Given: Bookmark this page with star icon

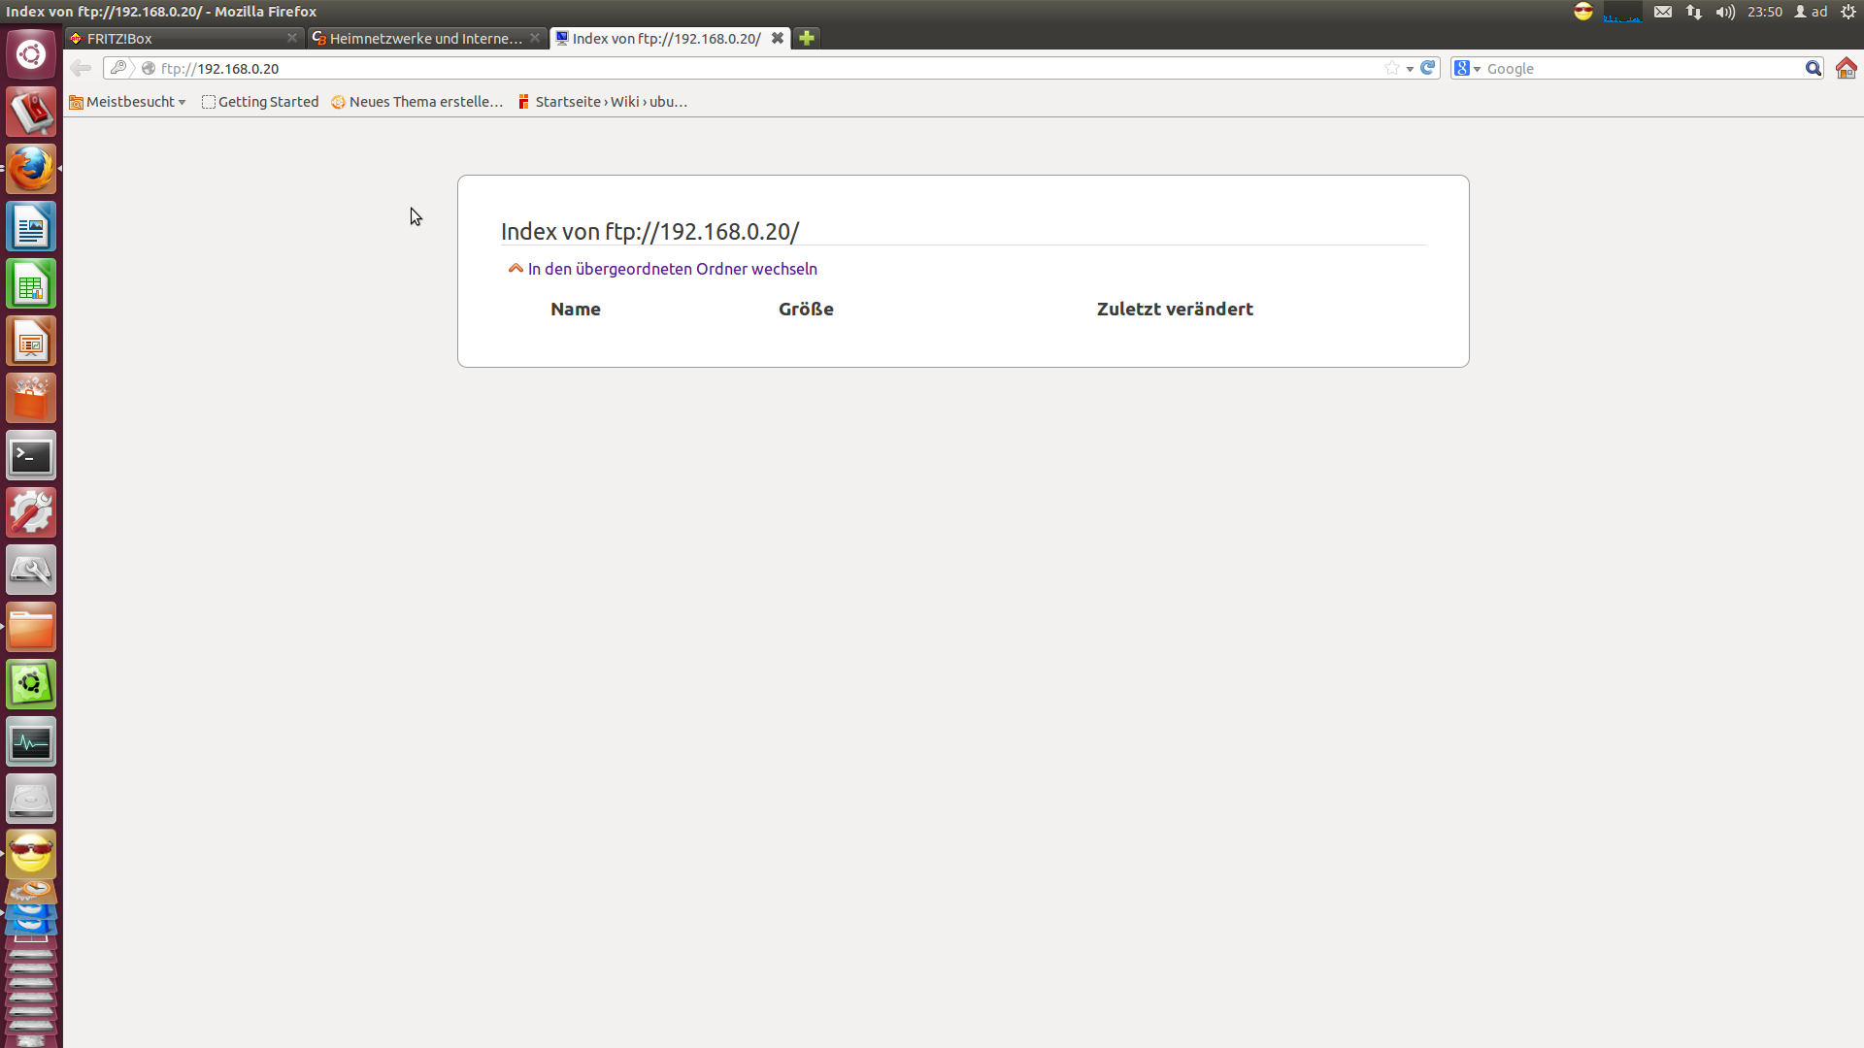Looking at the screenshot, I should (x=1392, y=68).
